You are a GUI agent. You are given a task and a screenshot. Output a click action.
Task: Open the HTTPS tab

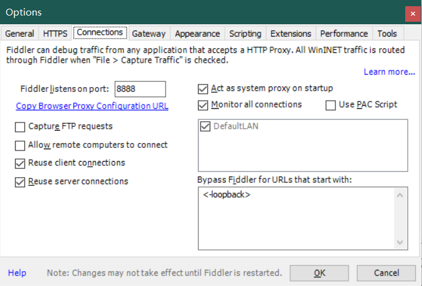[x=55, y=34]
